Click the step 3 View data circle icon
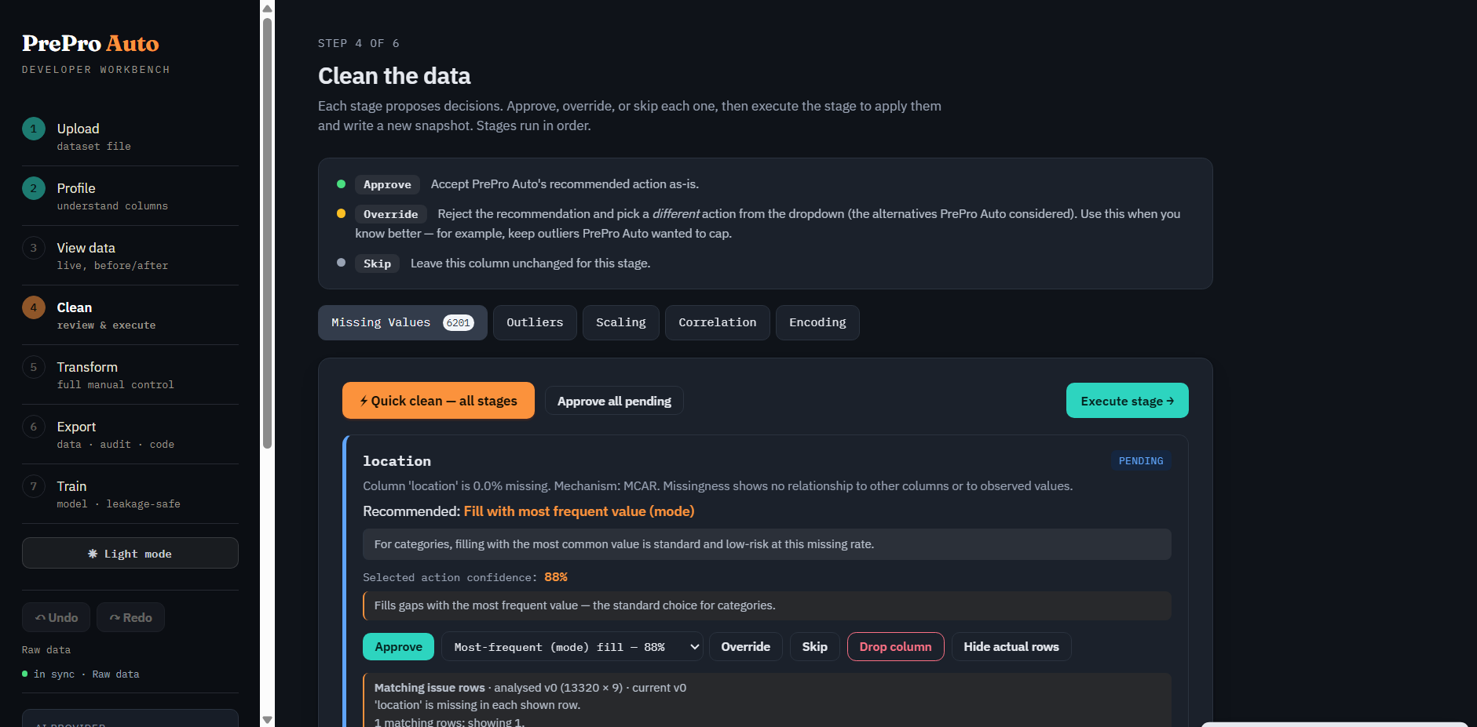Viewport: 1477px width, 727px height. tap(34, 248)
